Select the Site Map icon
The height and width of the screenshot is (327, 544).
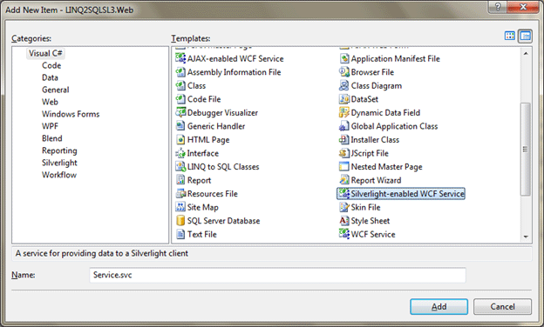coord(180,207)
